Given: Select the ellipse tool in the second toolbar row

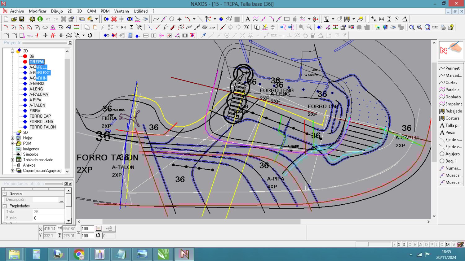Looking at the screenshot, I should [x=45, y=27].
